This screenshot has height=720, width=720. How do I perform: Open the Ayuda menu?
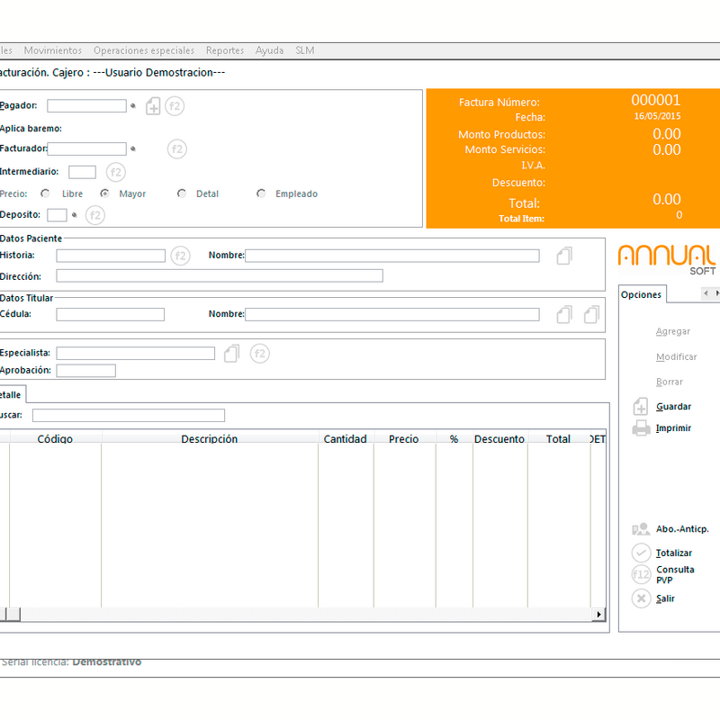pos(269,50)
